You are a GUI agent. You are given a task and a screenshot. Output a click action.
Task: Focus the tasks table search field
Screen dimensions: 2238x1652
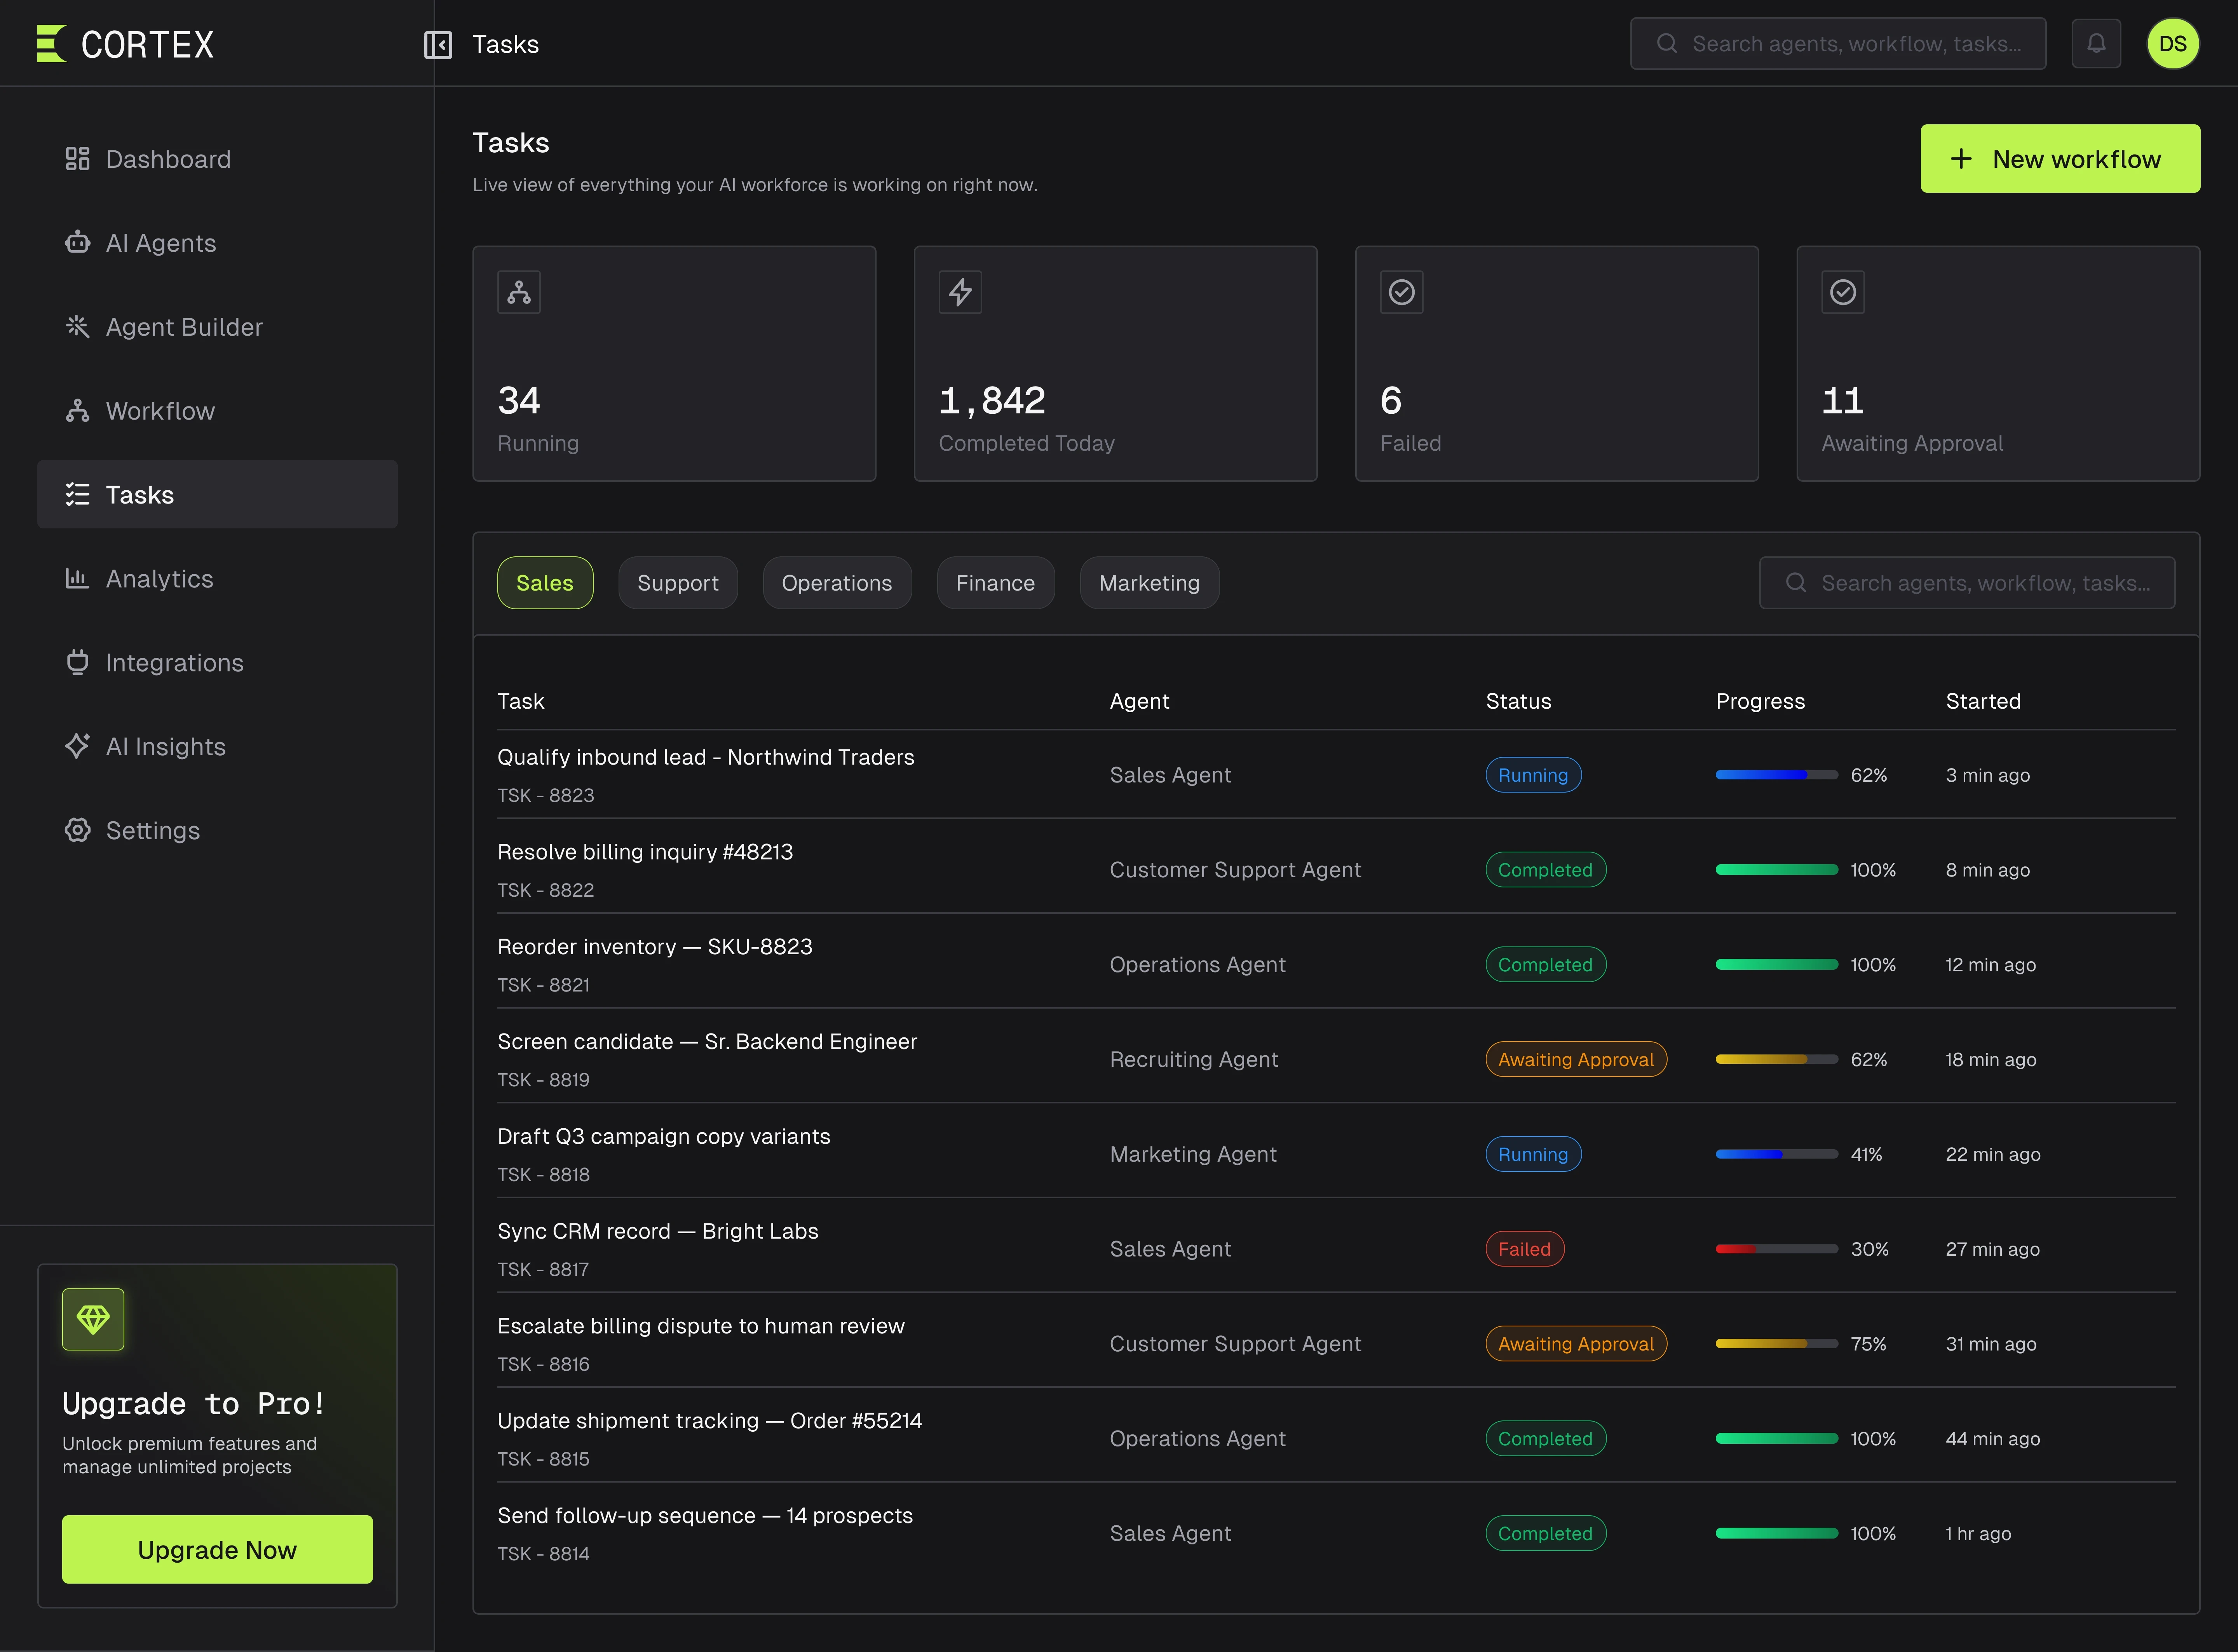(x=1967, y=583)
